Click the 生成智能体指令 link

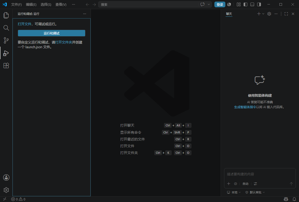(x=245, y=107)
